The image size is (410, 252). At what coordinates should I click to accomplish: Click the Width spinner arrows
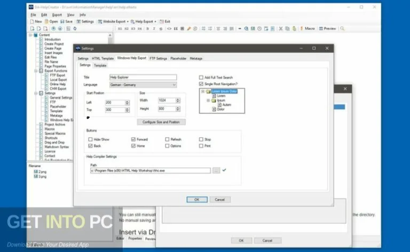178,101
